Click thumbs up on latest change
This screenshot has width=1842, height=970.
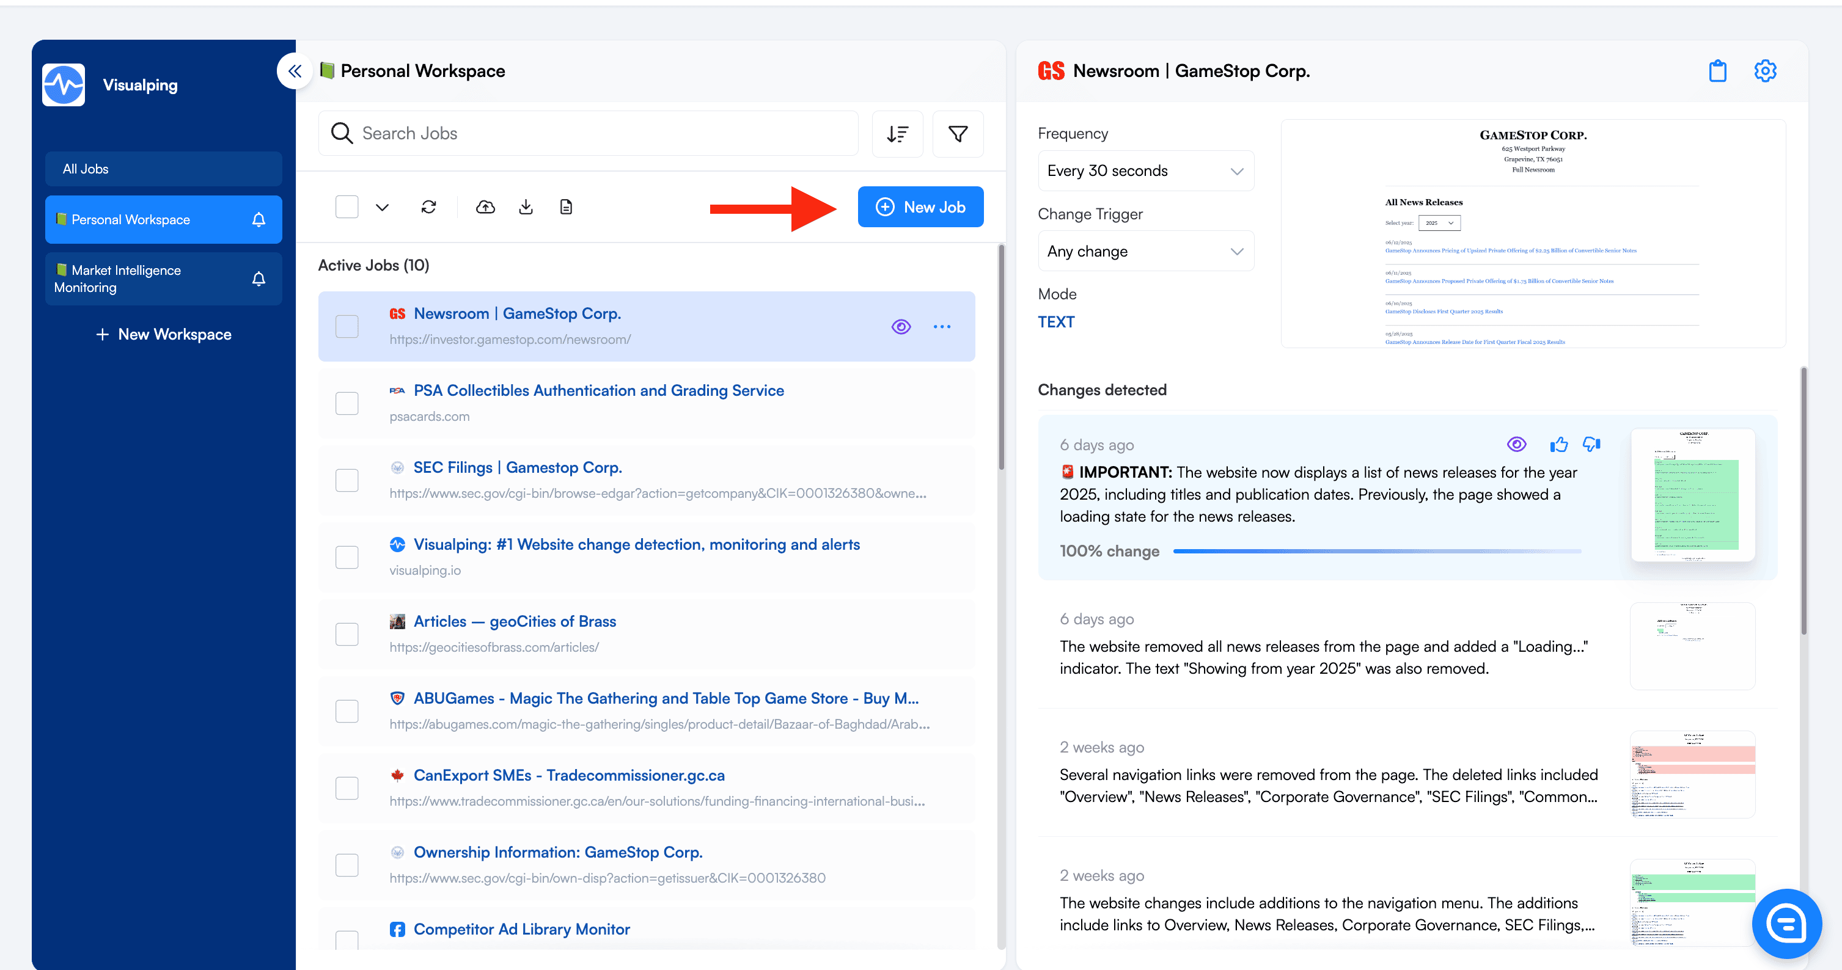click(1559, 445)
